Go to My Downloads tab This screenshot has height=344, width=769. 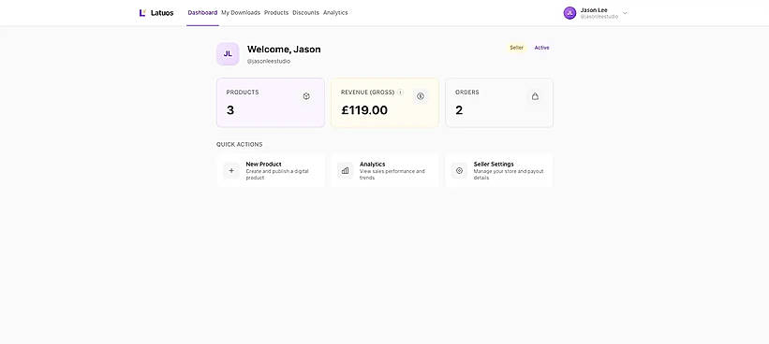click(x=241, y=13)
